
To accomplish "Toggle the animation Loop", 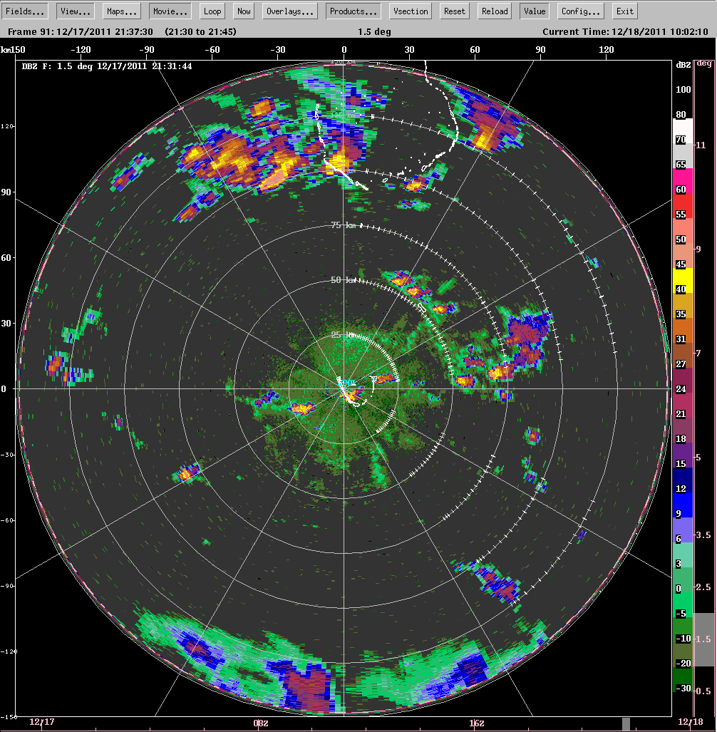I will (212, 11).
